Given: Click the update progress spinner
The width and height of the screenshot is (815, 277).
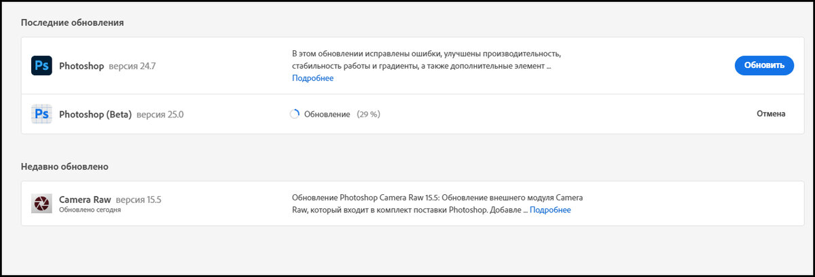Looking at the screenshot, I should coord(295,114).
